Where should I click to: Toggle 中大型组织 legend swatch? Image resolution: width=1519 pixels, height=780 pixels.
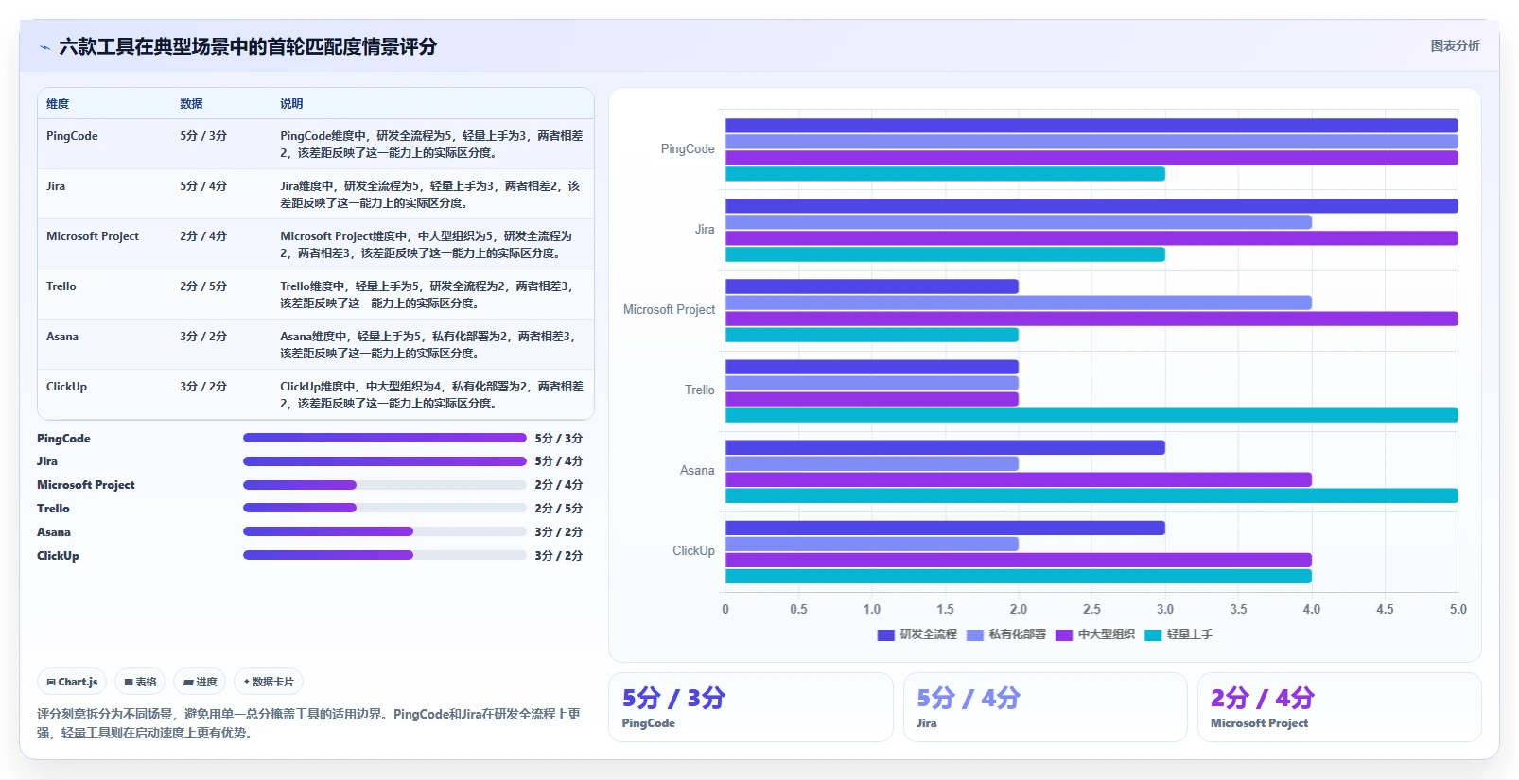pos(1064,634)
